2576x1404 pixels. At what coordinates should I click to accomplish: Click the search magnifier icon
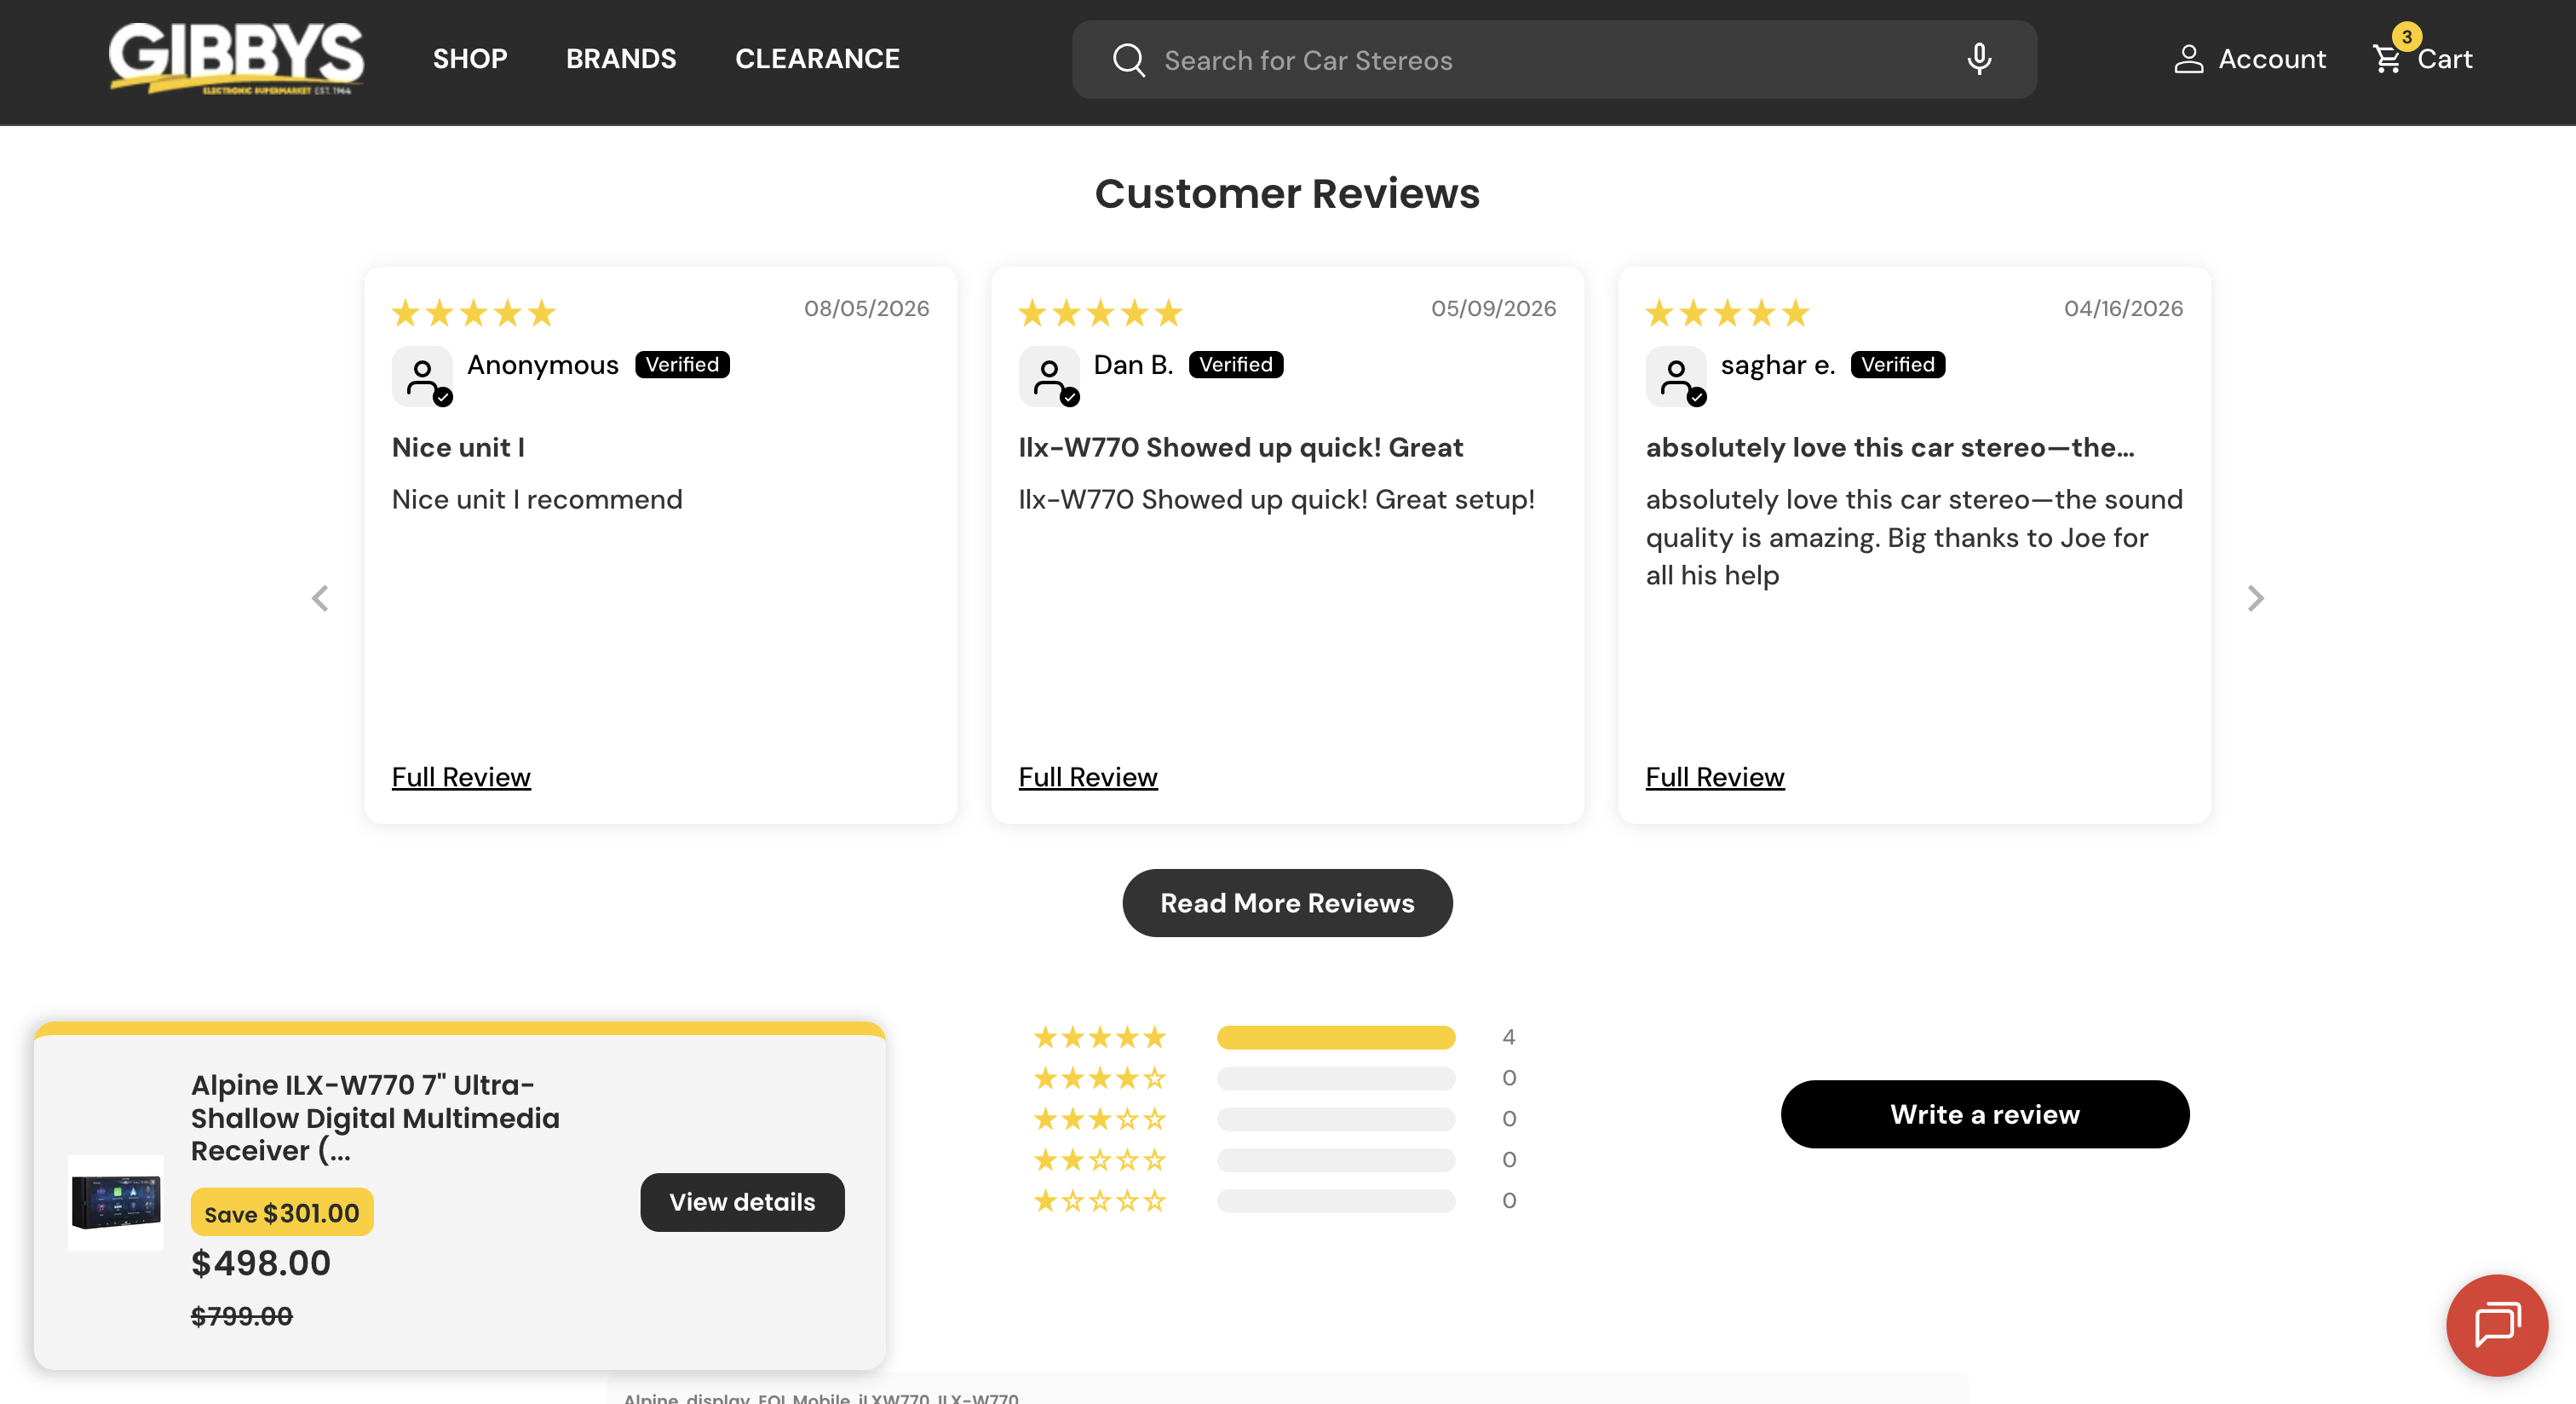pyautogui.click(x=1128, y=60)
